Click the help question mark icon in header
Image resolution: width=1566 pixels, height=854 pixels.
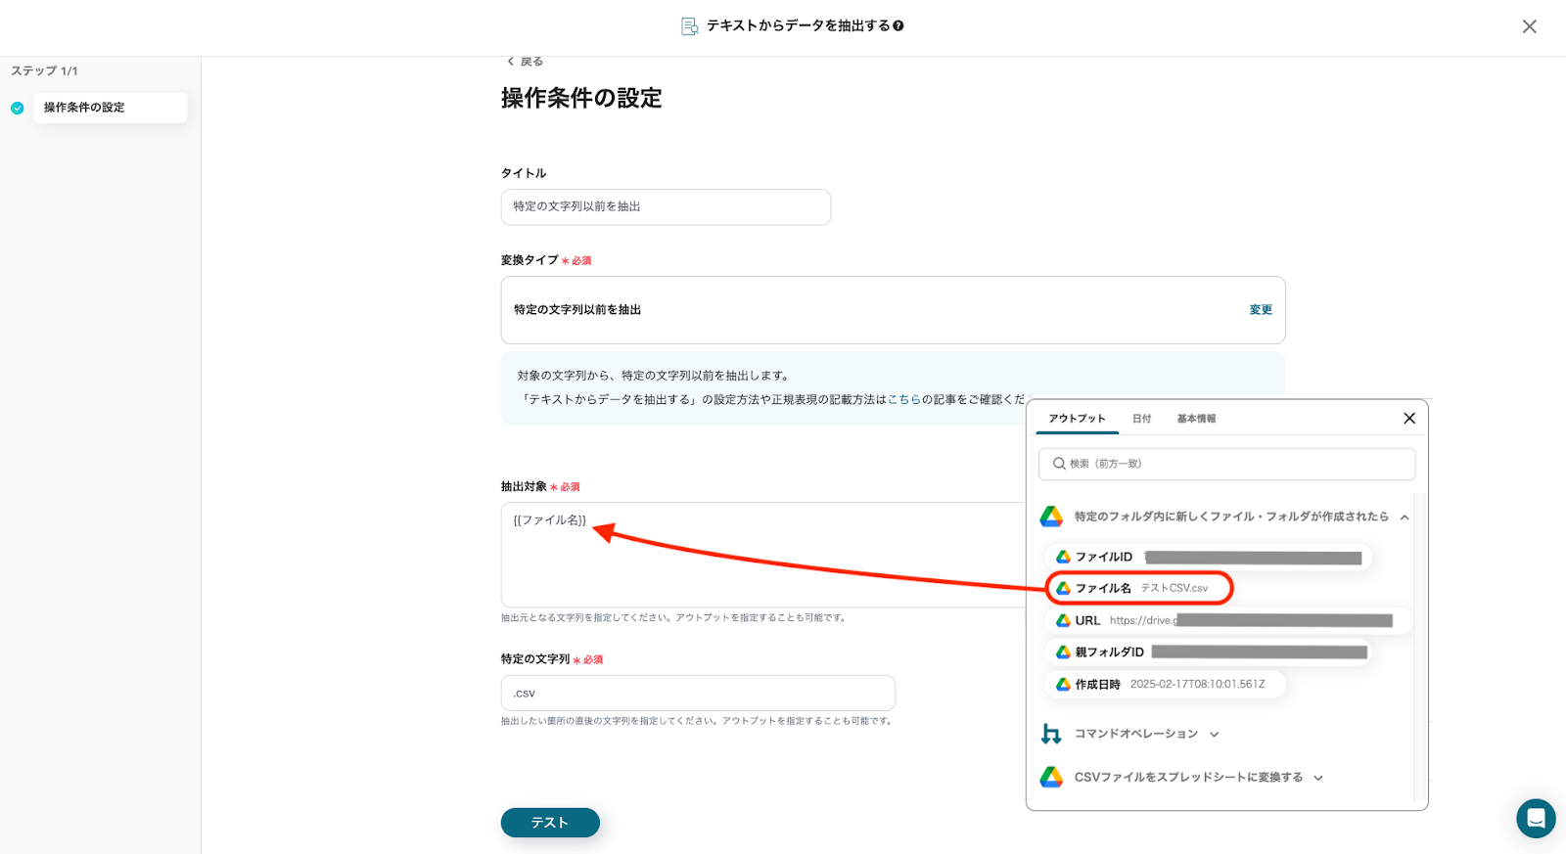(898, 26)
